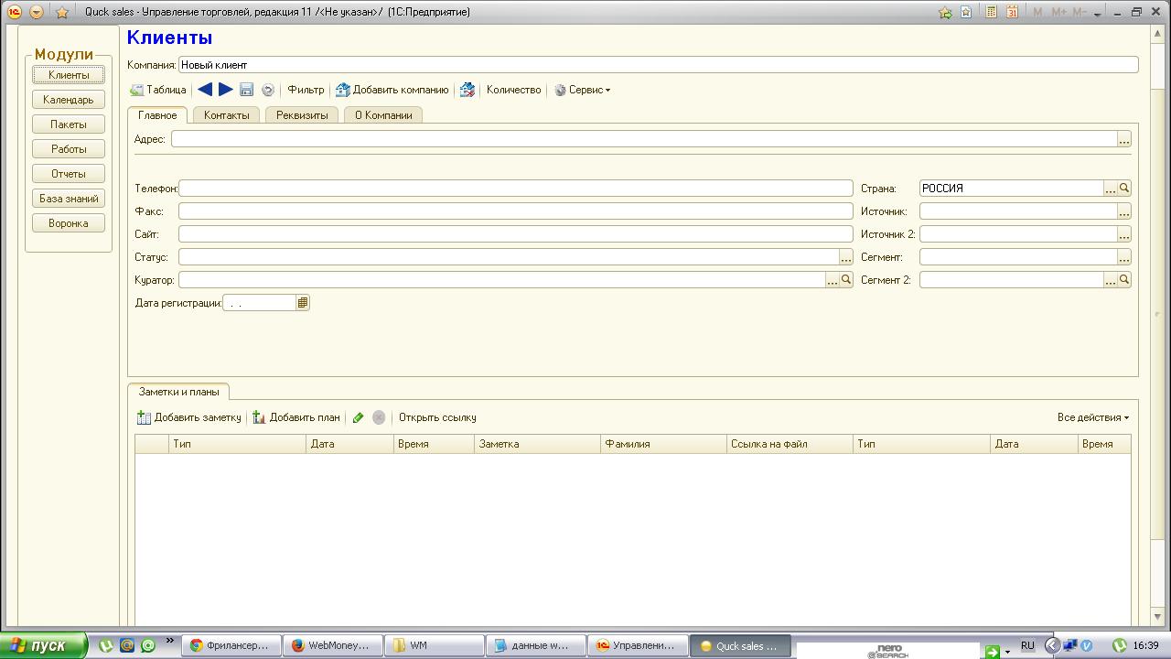This screenshot has width=1171, height=659.
Task: Click the favorites star in title bar
Action: [x=62, y=12]
